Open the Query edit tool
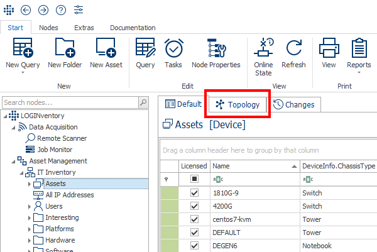 (x=145, y=53)
